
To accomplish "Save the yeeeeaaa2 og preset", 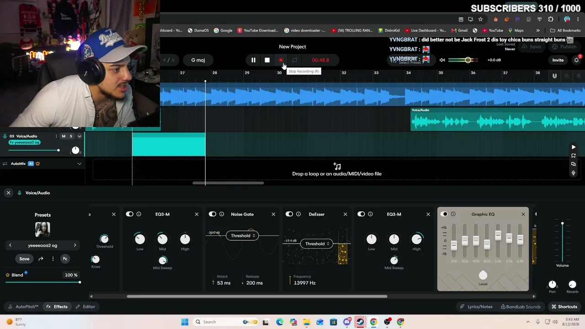I will (x=24, y=259).
